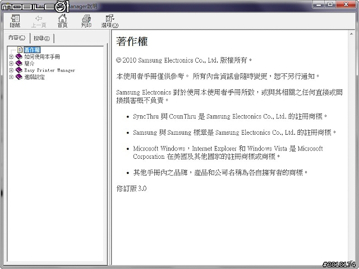The width and height of the screenshot is (359, 269).
Task: Select the Easy Printer Manager book entry
Action: tap(50, 70)
